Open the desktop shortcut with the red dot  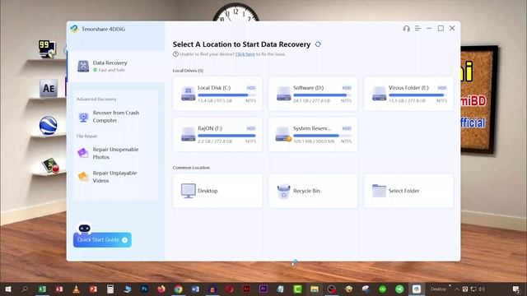tap(51, 165)
